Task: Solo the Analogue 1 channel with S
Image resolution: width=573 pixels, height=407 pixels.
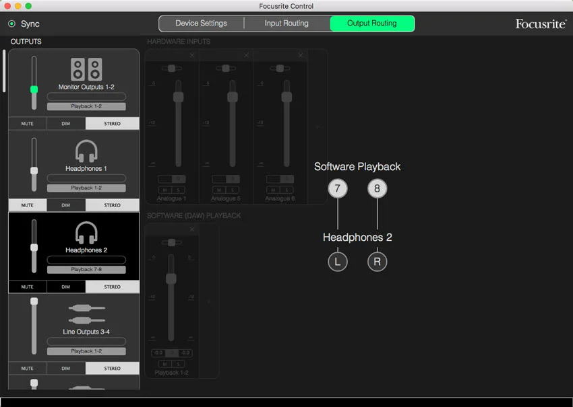Action: pos(179,190)
